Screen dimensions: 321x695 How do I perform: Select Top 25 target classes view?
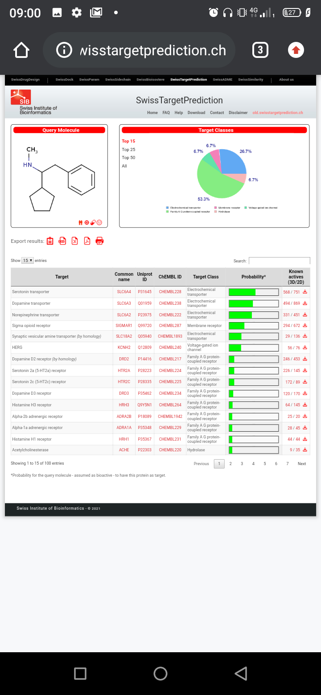[x=128, y=150]
